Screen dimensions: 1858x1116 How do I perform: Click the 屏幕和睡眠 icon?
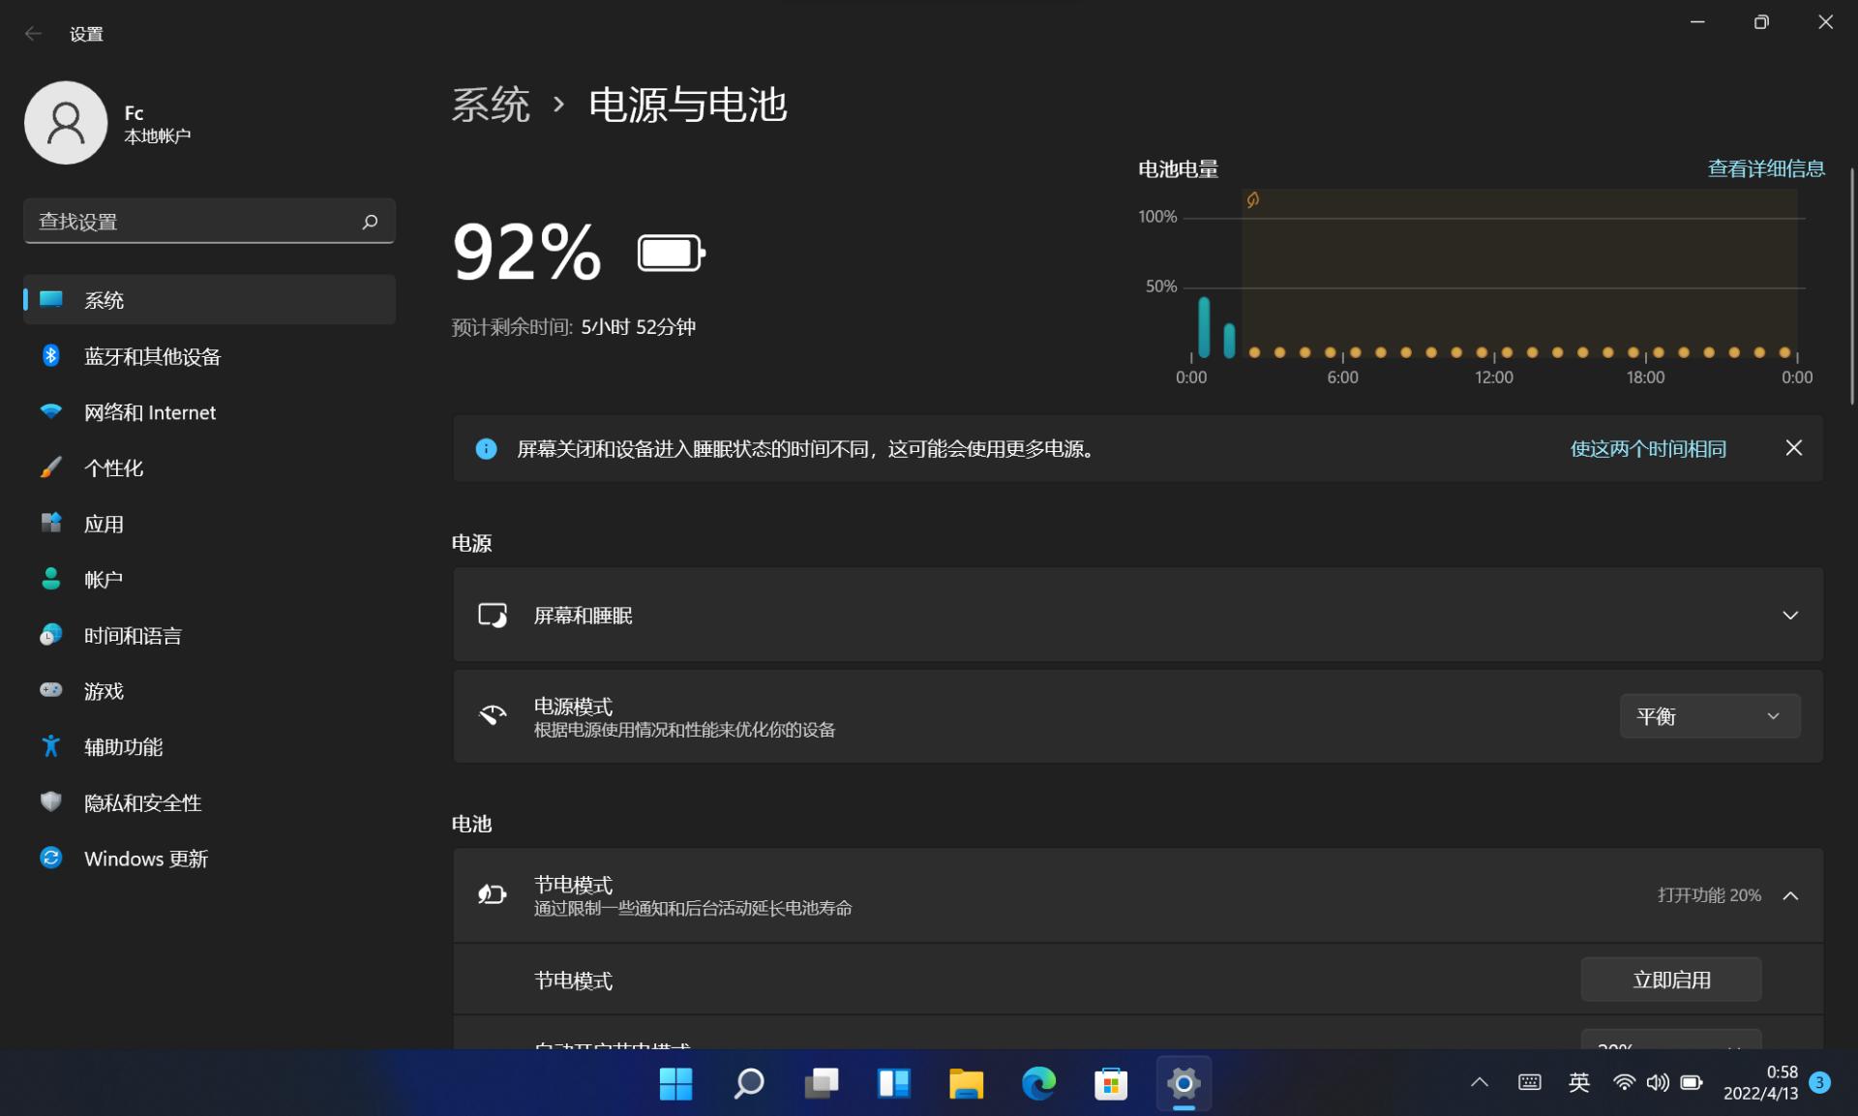[x=493, y=615]
